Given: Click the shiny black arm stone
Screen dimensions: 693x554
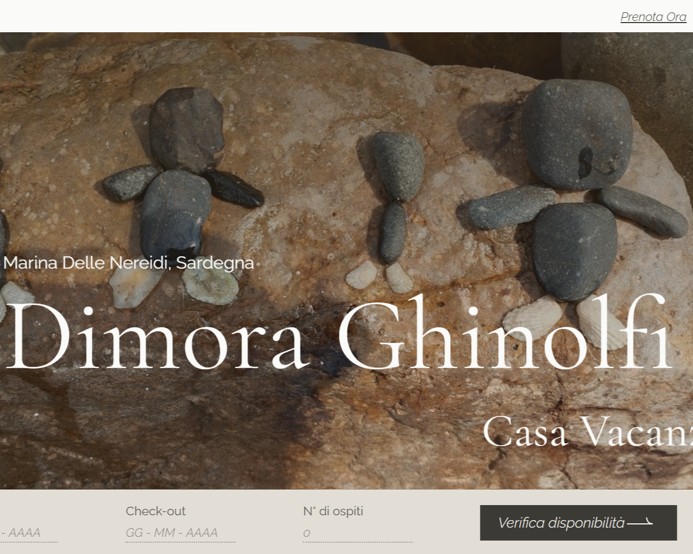Looking at the screenshot, I should pos(234,189).
